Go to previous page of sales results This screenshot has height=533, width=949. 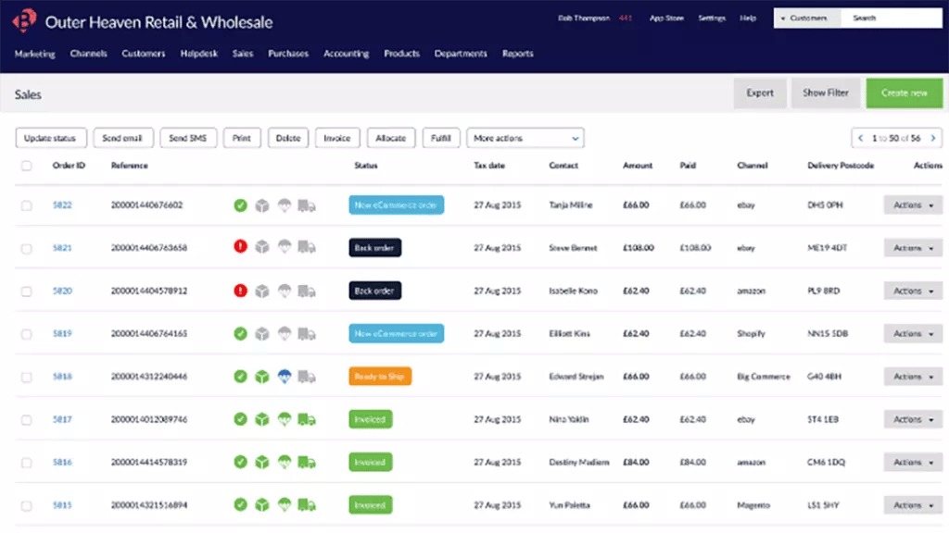tap(861, 139)
